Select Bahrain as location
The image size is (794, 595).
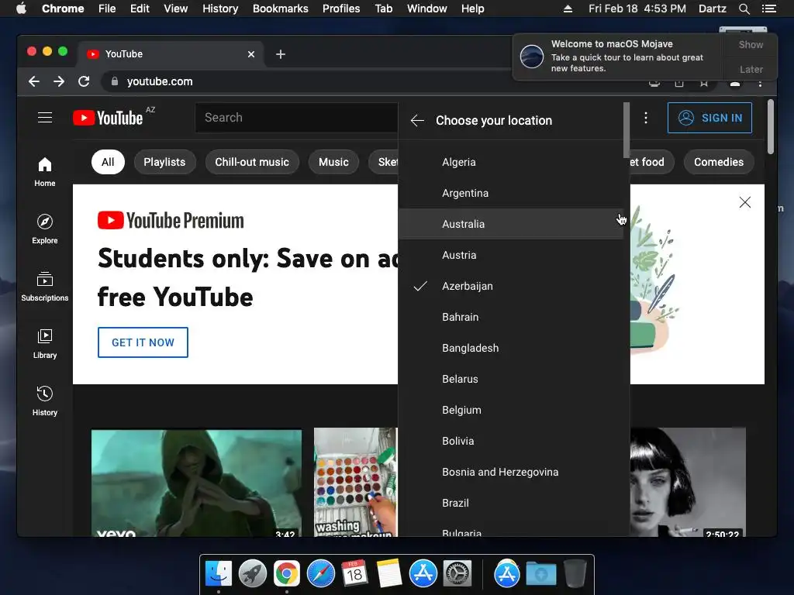510,317
